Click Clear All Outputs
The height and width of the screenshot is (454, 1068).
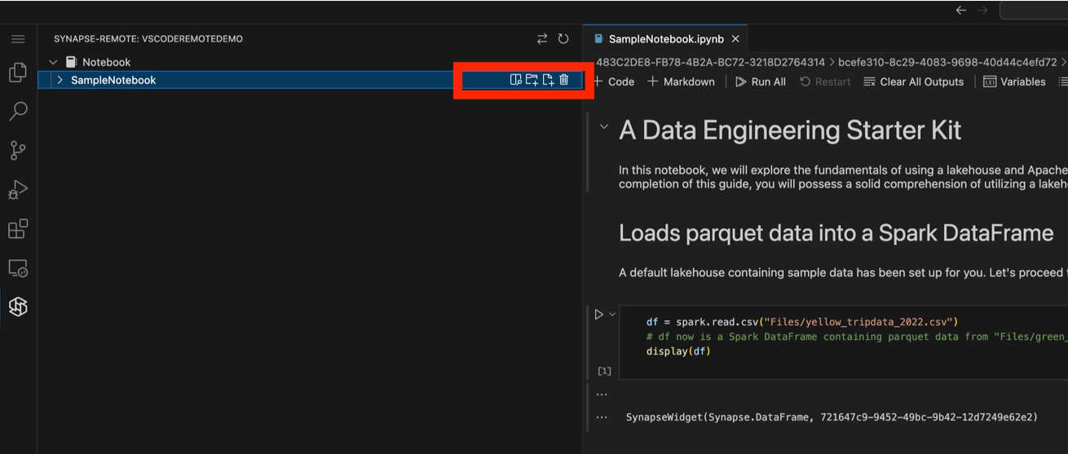click(x=913, y=82)
